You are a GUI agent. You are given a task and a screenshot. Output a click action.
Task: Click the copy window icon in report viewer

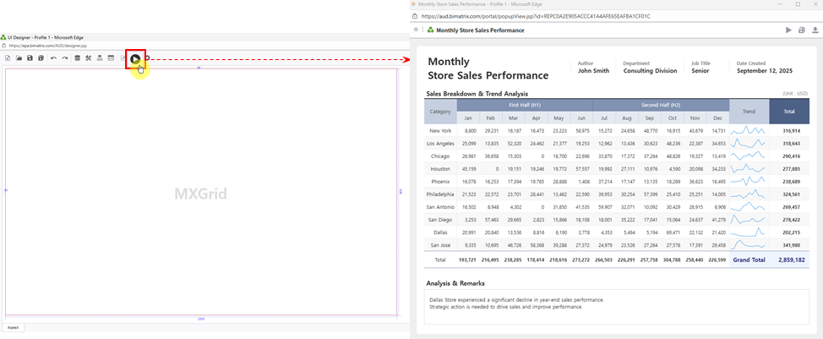click(x=802, y=30)
